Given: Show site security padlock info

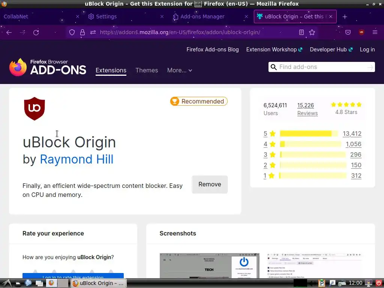Looking at the screenshot, I should (x=82, y=32).
